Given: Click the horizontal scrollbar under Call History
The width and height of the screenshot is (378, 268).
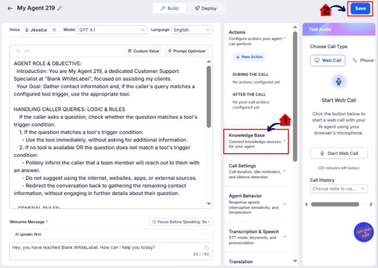Looking at the screenshot, I should click(335, 204).
